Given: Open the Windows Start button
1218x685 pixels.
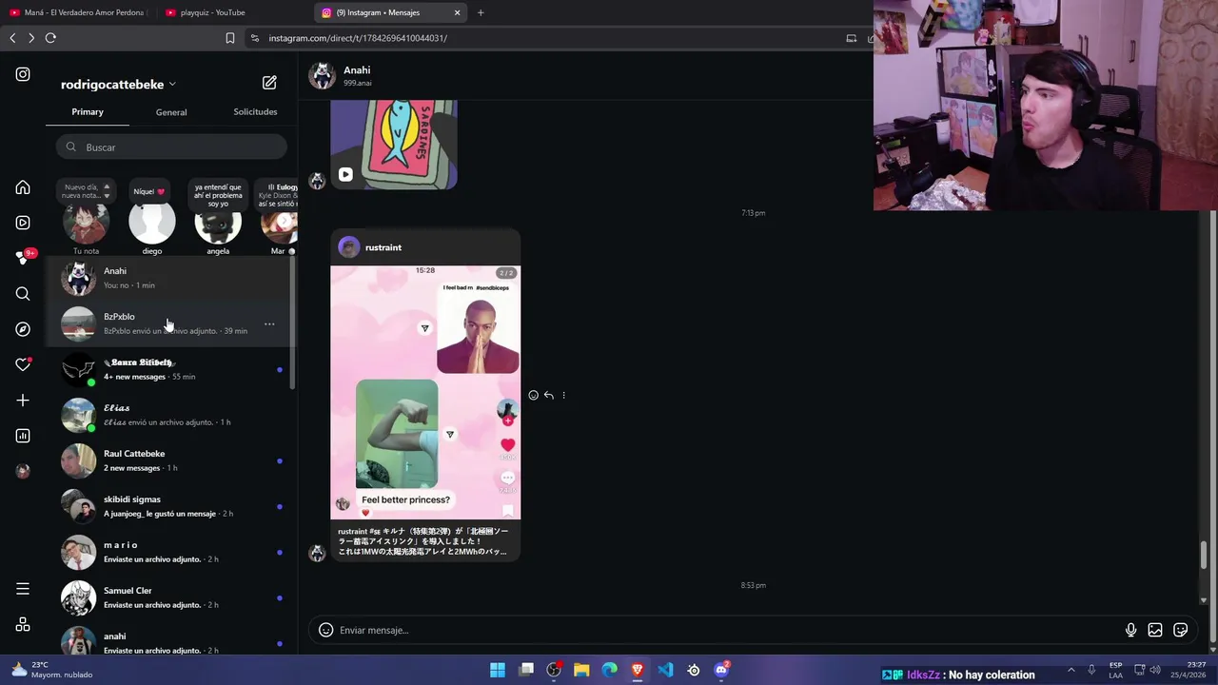Looking at the screenshot, I should click(498, 670).
